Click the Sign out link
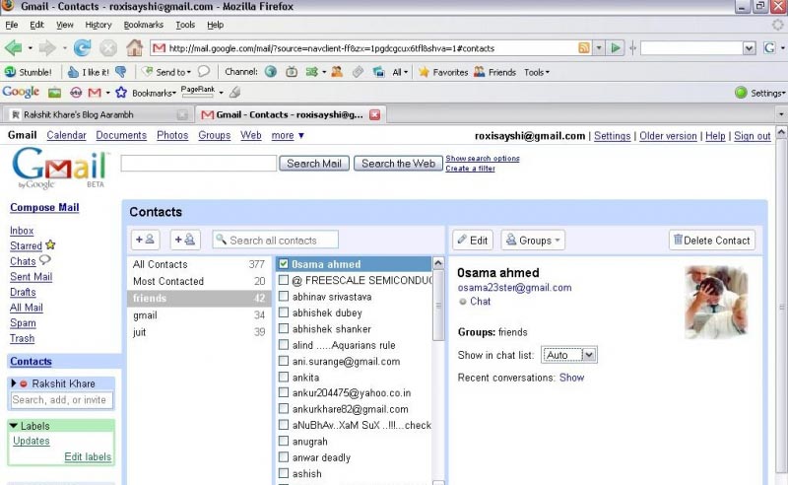 pos(752,136)
